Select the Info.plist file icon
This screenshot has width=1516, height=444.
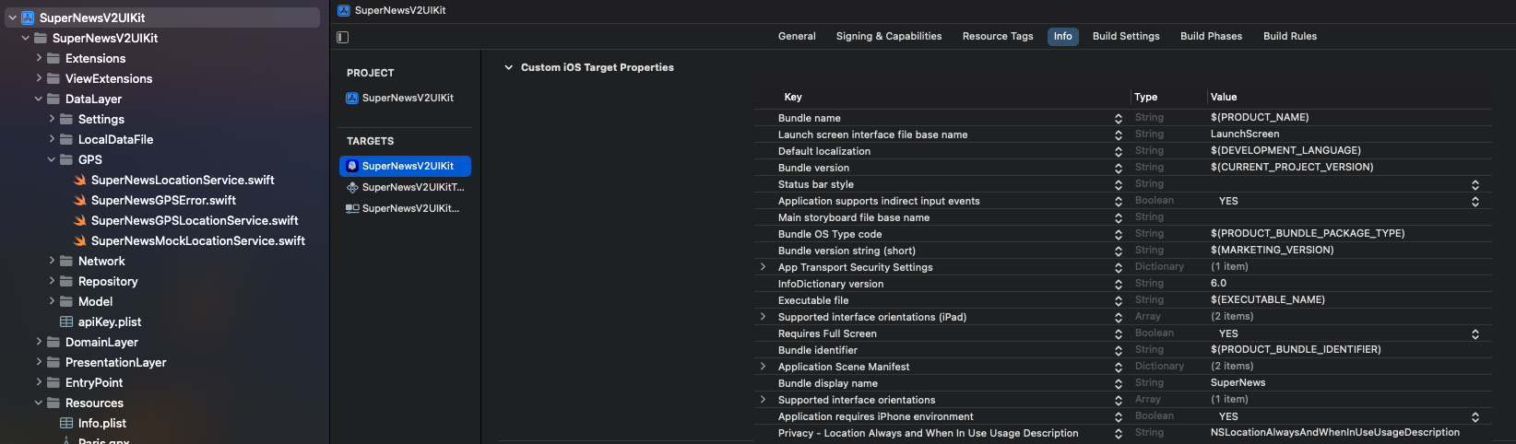[66, 423]
